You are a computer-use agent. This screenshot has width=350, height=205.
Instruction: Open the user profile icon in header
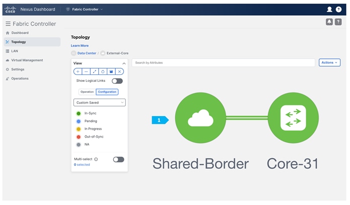coord(329,9)
